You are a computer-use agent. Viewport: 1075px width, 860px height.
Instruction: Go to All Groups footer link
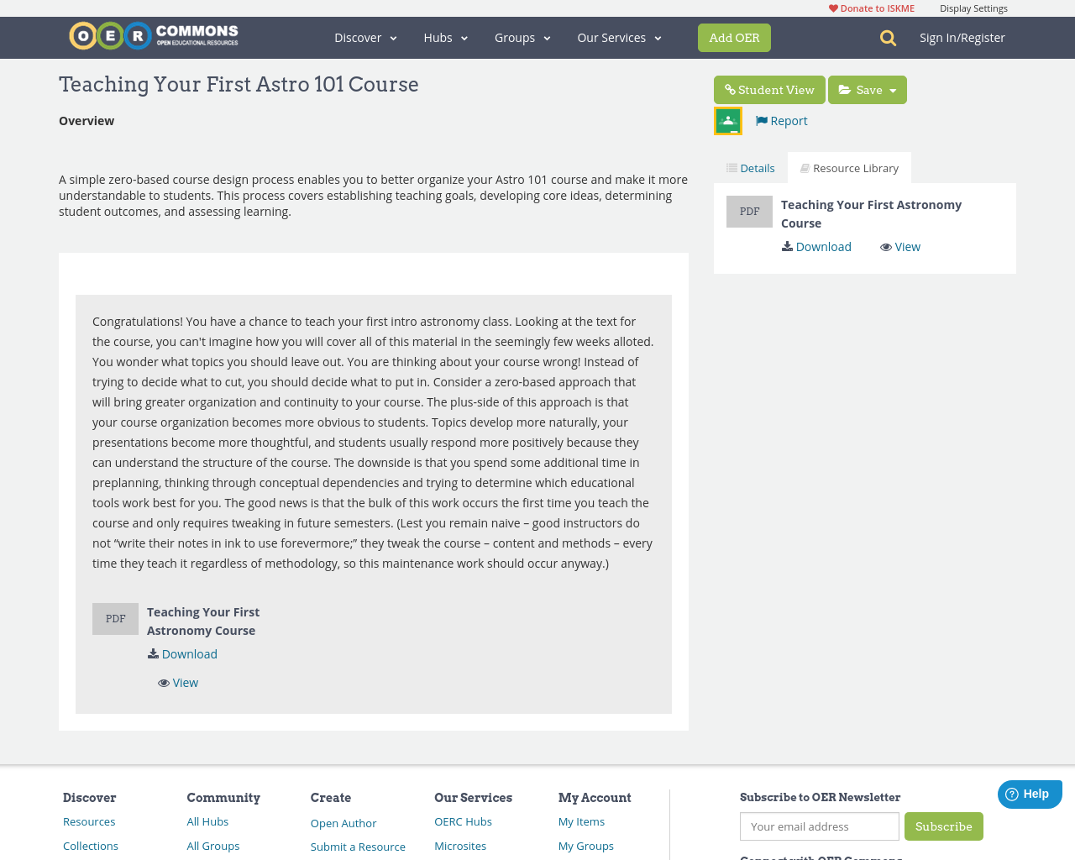pyautogui.click(x=213, y=846)
